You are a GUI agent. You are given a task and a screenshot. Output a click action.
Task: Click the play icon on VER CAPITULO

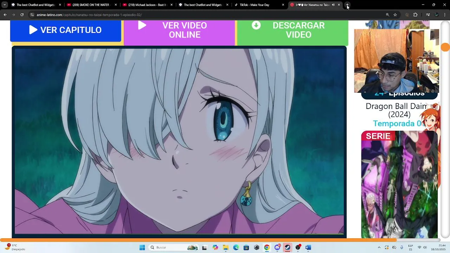(33, 30)
